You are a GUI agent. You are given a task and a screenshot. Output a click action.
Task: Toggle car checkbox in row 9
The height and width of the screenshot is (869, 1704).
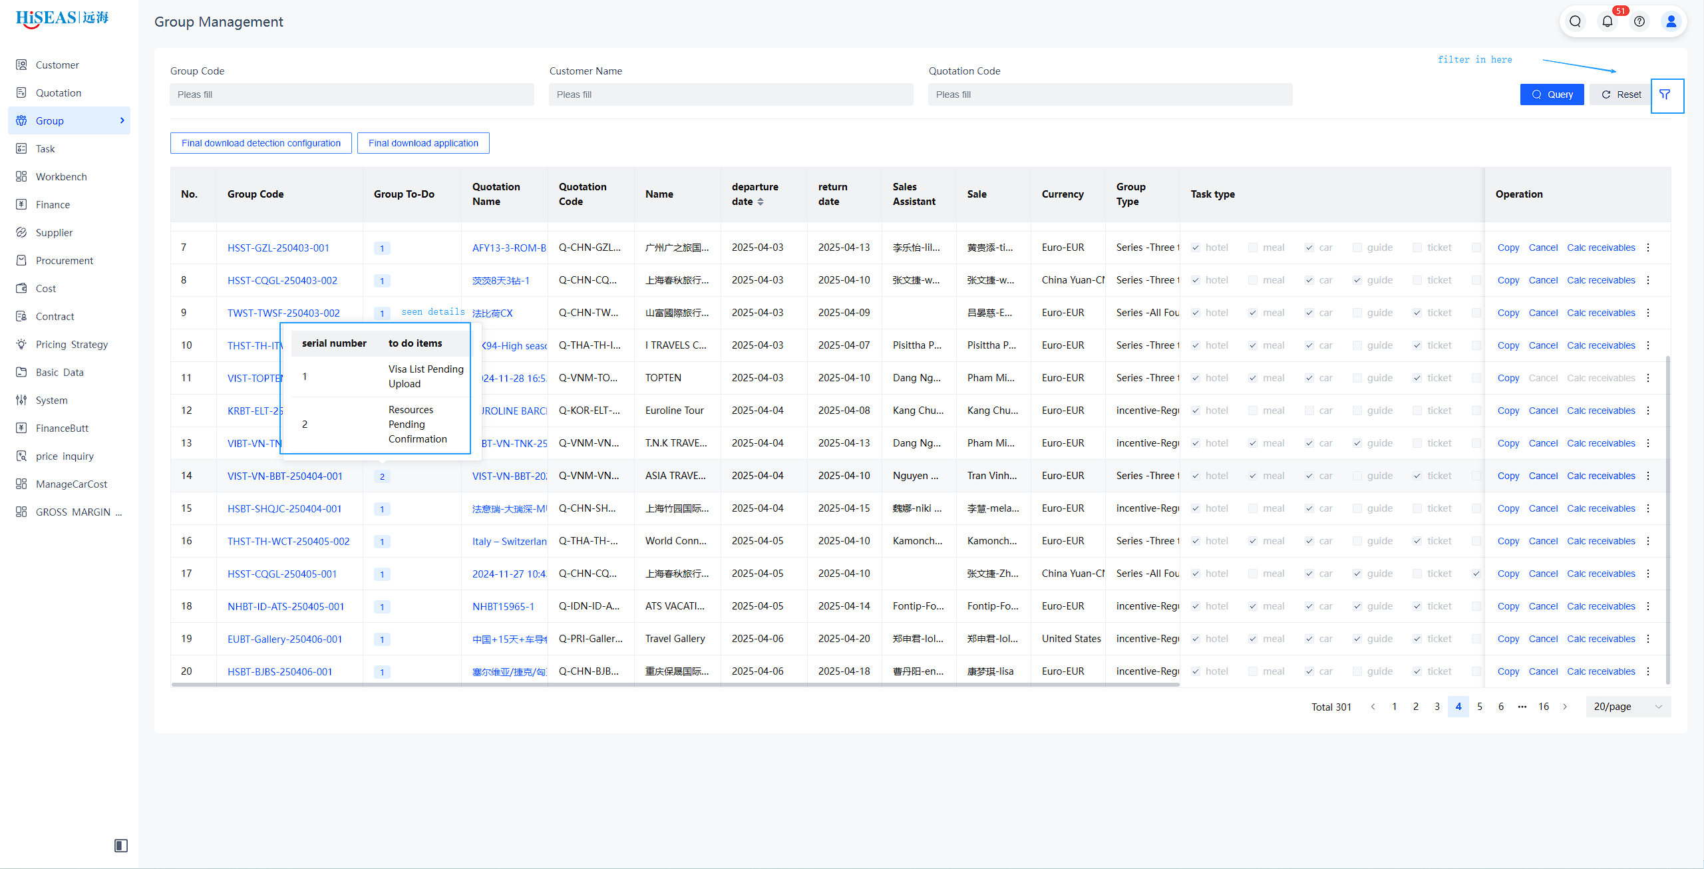point(1309,313)
